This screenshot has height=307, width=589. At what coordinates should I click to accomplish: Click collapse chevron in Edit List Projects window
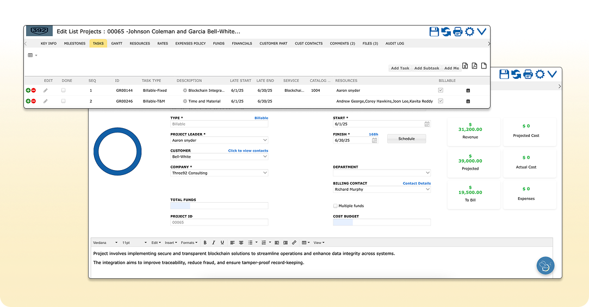tap(481, 31)
